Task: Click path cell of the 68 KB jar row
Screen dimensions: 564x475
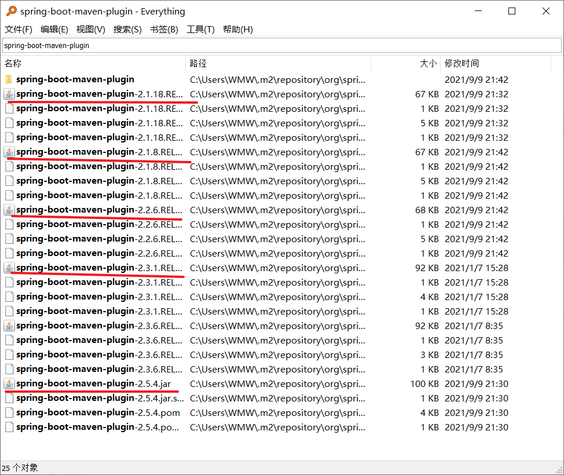Action: [x=277, y=210]
